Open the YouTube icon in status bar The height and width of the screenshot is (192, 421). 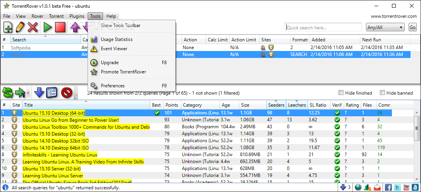(407, 187)
